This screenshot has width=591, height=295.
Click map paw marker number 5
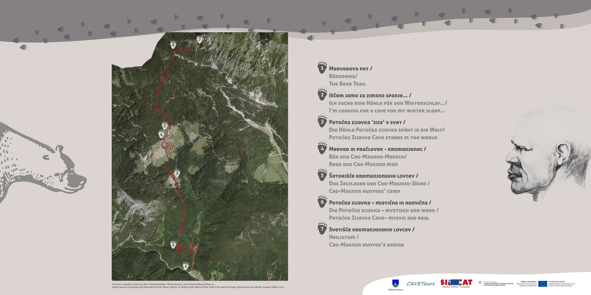(165, 126)
